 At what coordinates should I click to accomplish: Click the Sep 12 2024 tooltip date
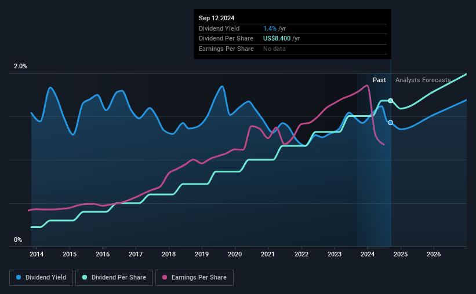pos(216,18)
